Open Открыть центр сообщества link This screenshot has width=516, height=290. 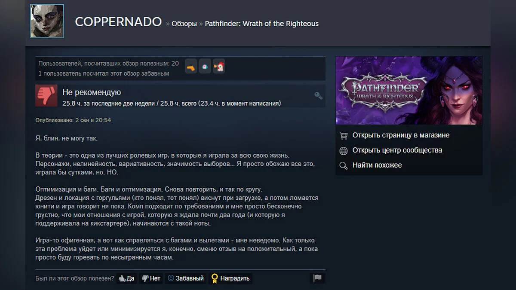coord(397,150)
